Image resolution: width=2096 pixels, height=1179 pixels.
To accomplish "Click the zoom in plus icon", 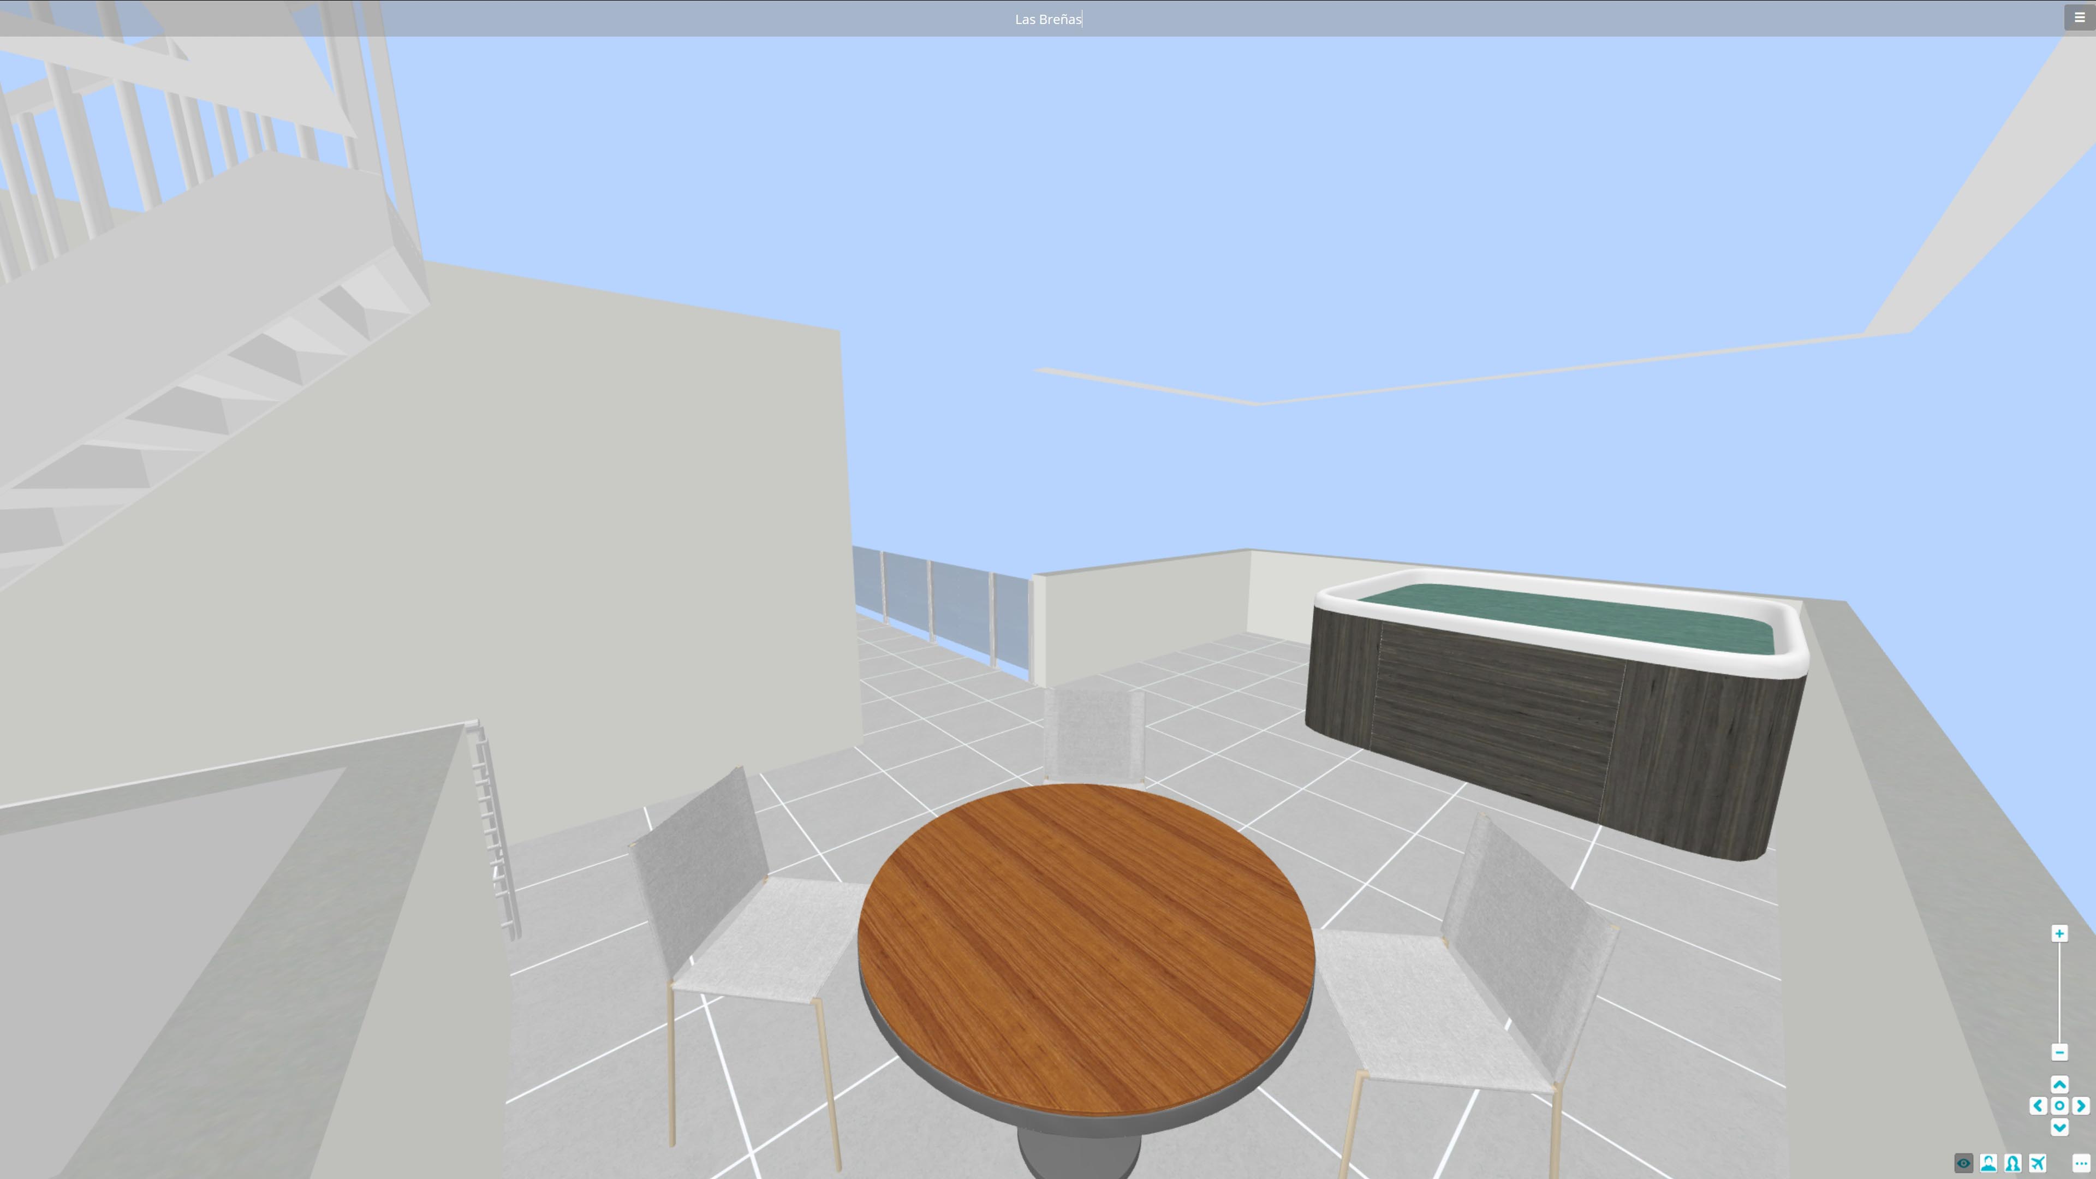I will click(2060, 933).
